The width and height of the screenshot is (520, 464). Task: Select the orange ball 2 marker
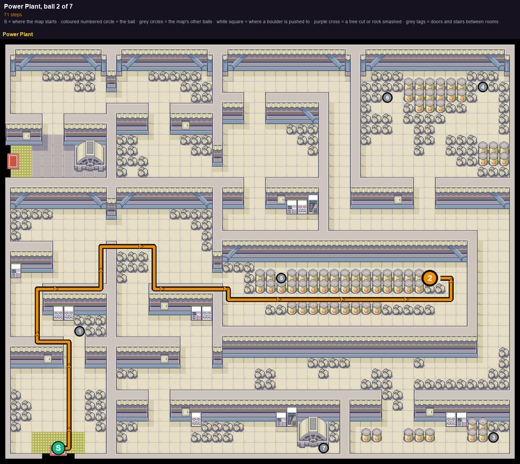pos(430,278)
